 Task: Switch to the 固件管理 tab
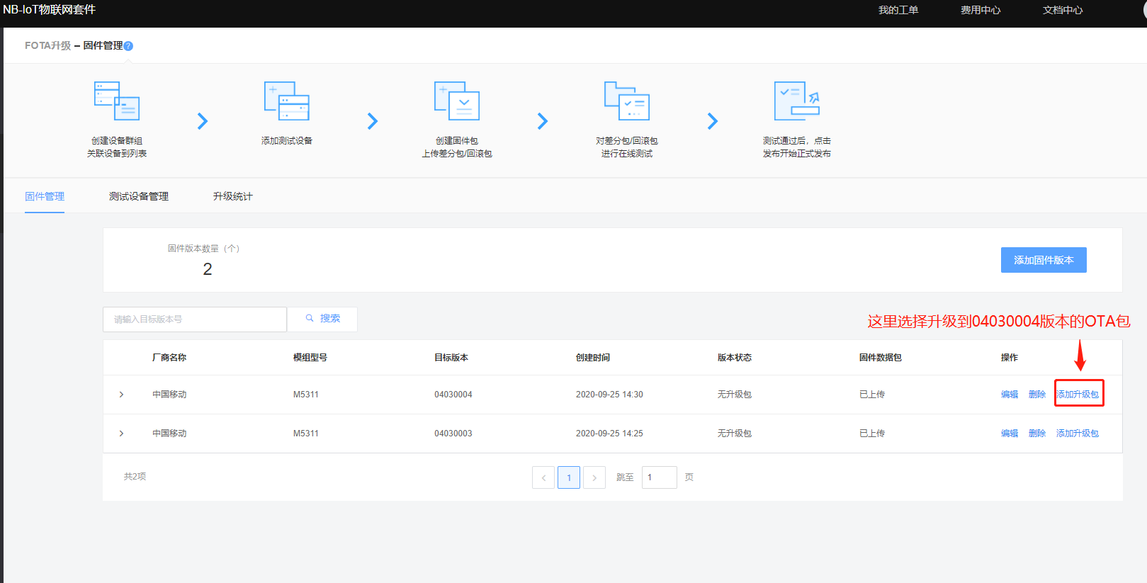45,196
